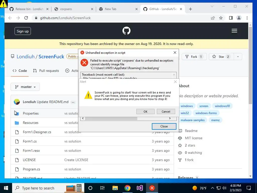The height and width of the screenshot is (193, 257).
Task: Switch to Chrome on the taskbar
Action: (127, 188)
